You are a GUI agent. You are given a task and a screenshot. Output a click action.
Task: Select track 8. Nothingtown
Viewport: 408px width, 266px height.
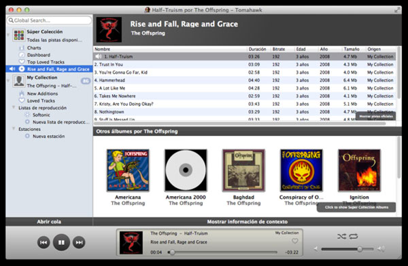click(x=245, y=112)
